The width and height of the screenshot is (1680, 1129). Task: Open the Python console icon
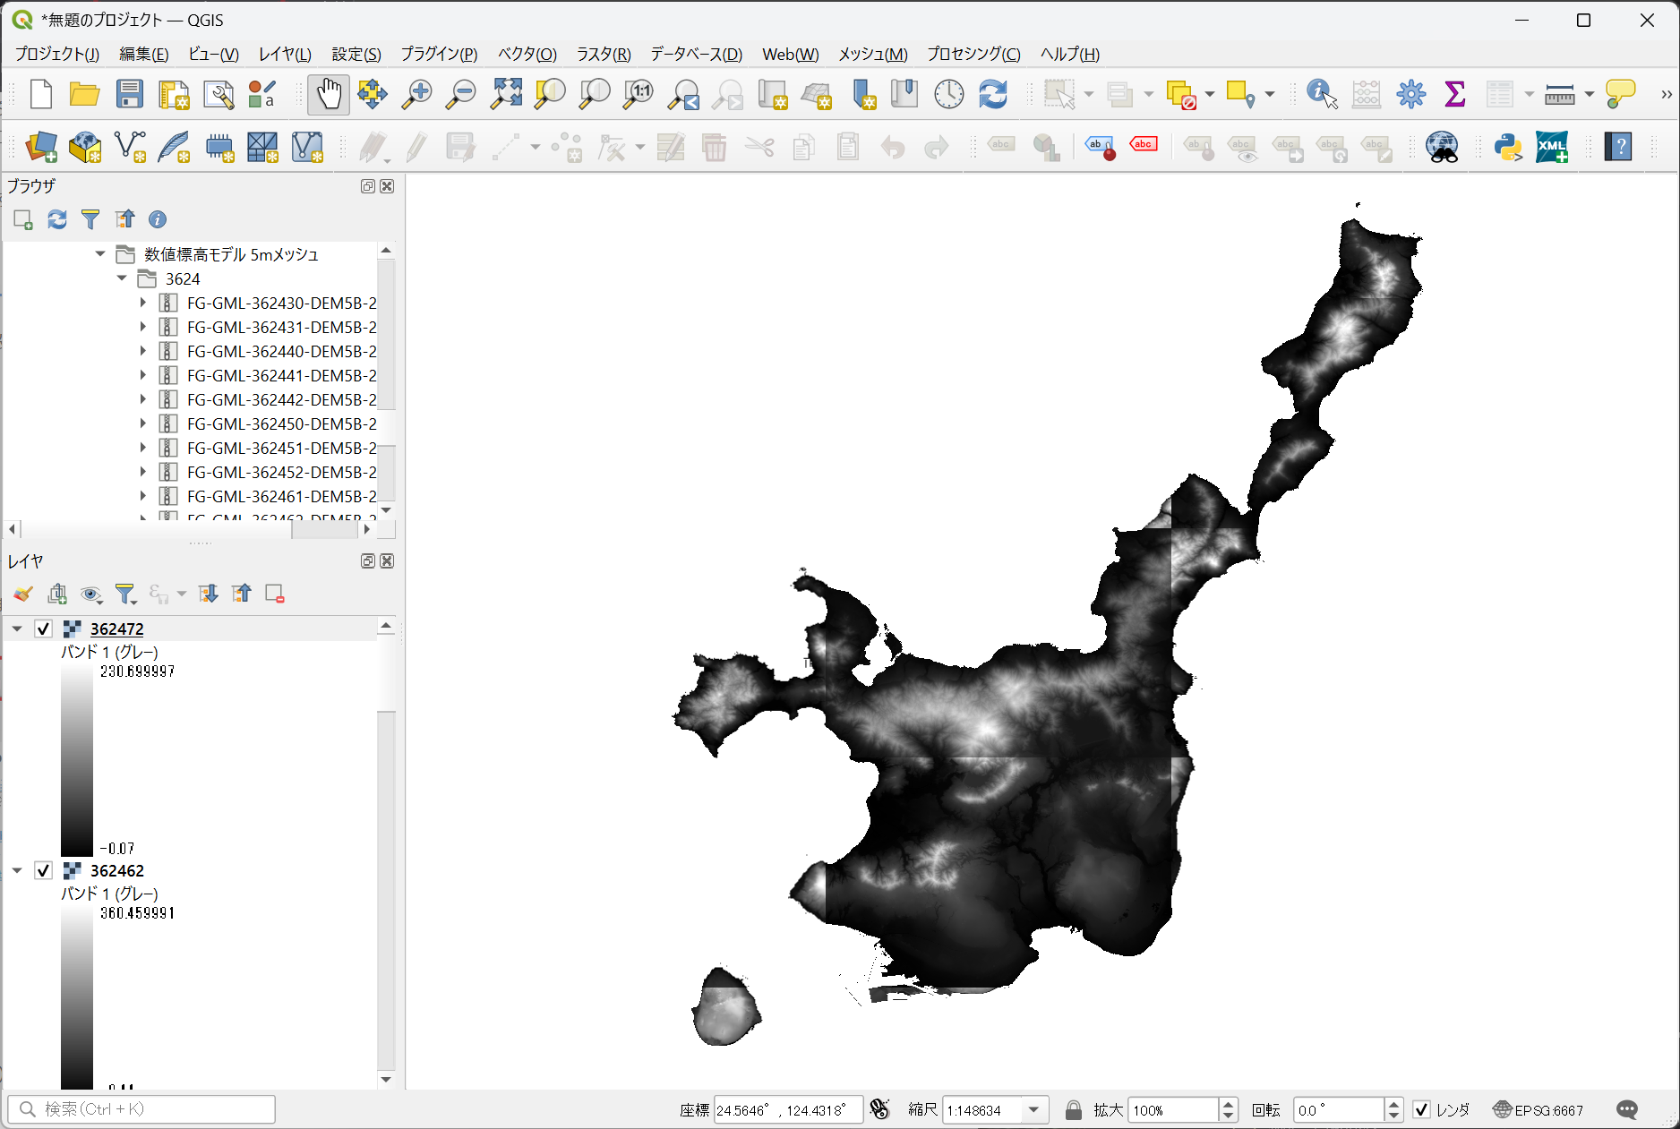pos(1508,147)
